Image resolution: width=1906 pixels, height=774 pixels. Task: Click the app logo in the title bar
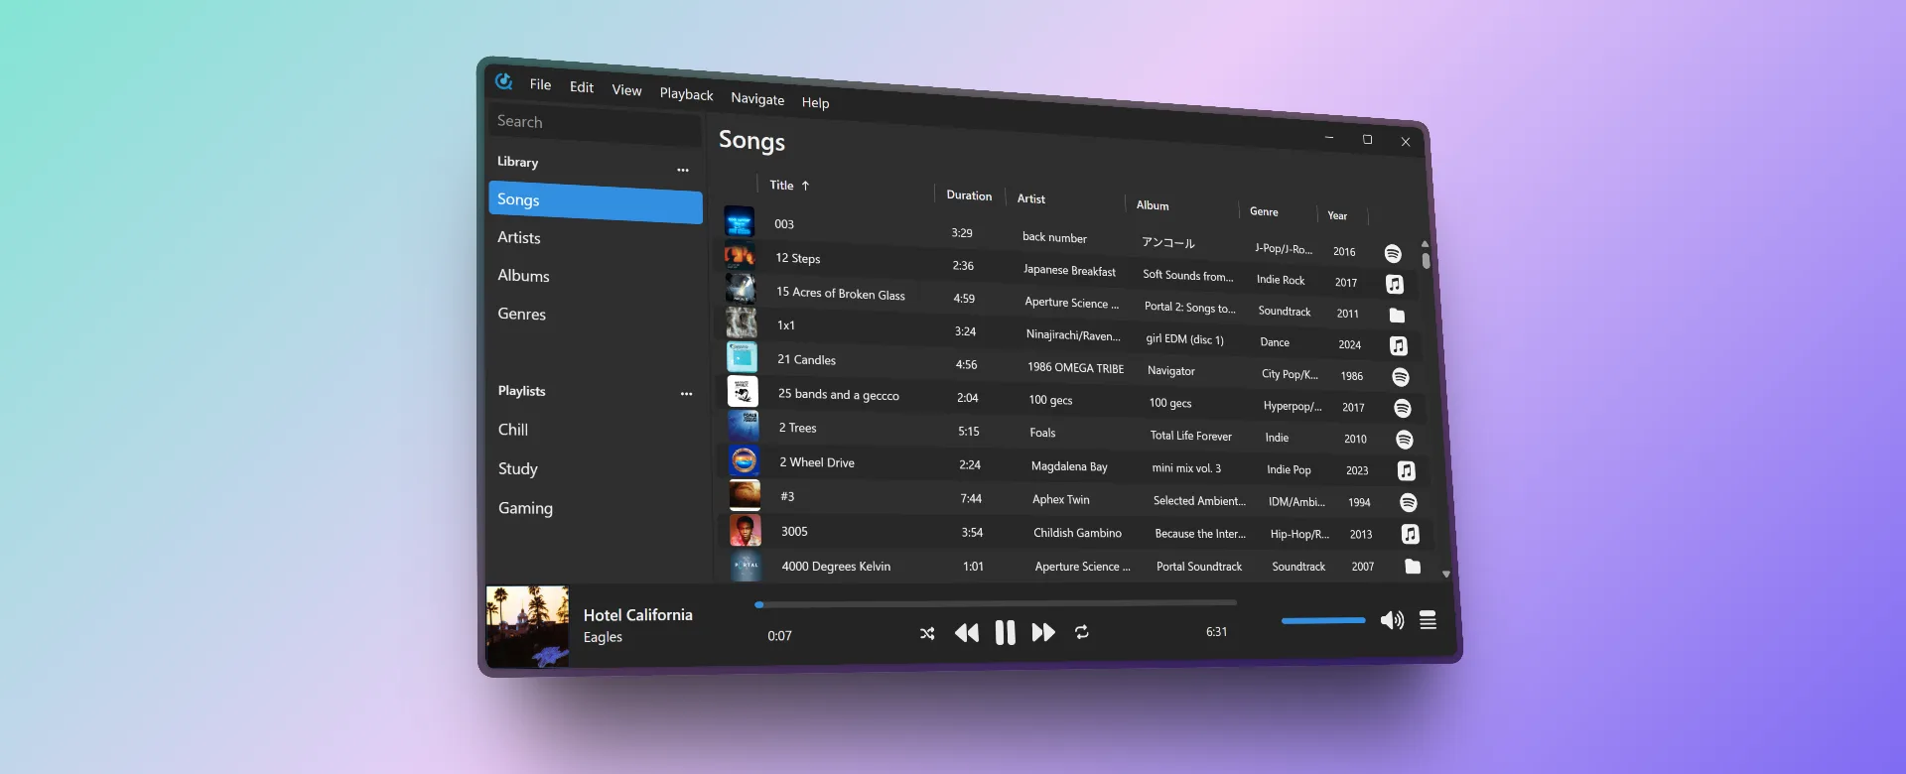coord(504,81)
